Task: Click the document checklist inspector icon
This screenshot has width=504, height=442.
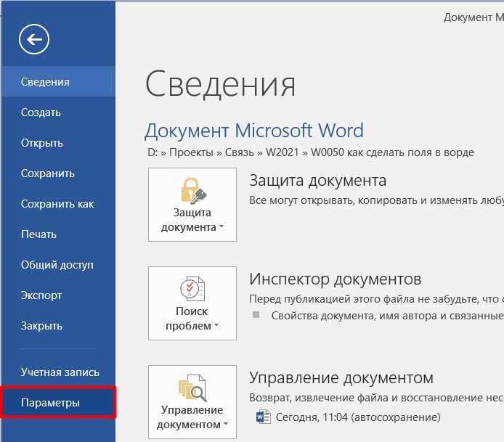Action: pyautogui.click(x=192, y=289)
